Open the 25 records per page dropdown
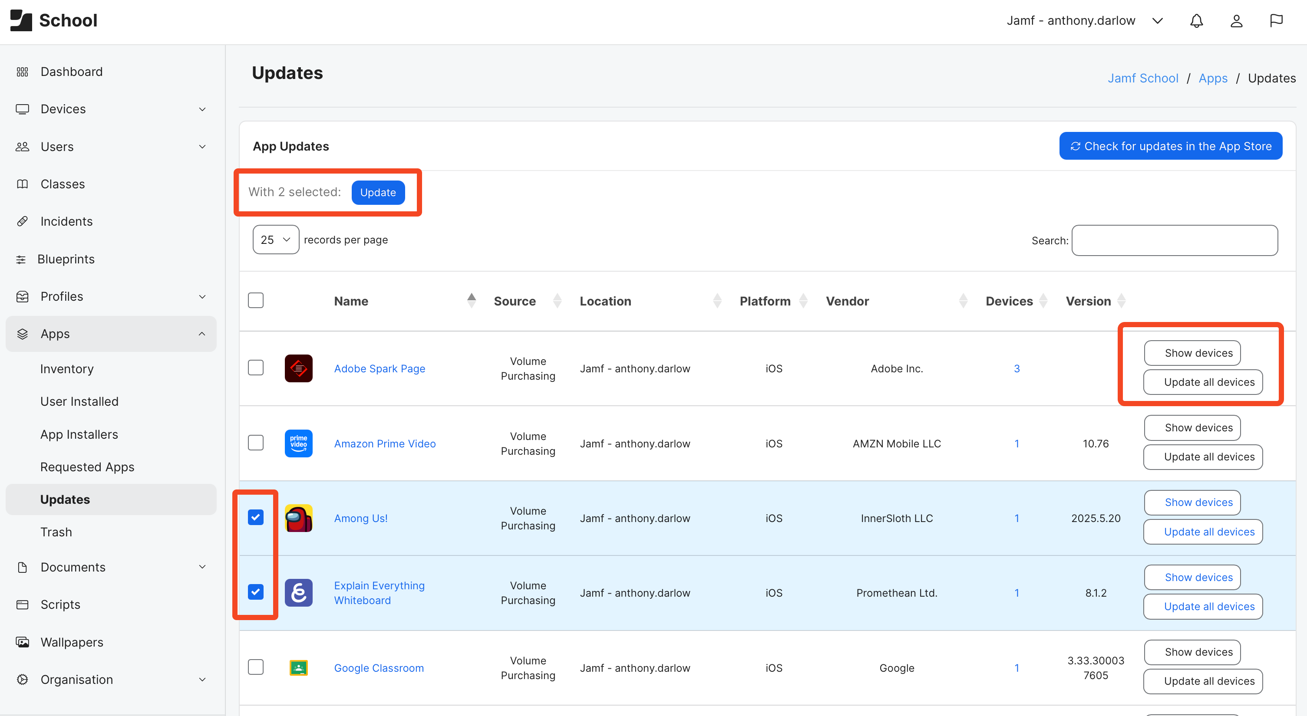This screenshot has width=1307, height=716. [x=275, y=240]
